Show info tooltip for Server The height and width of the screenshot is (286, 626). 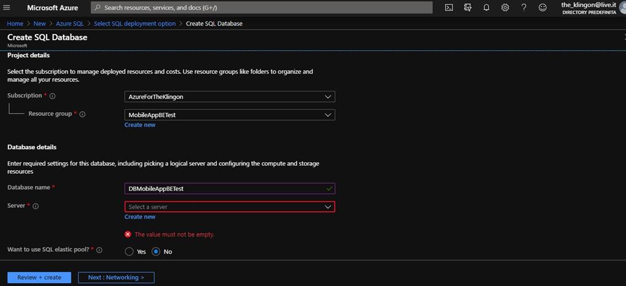pyautogui.click(x=35, y=206)
